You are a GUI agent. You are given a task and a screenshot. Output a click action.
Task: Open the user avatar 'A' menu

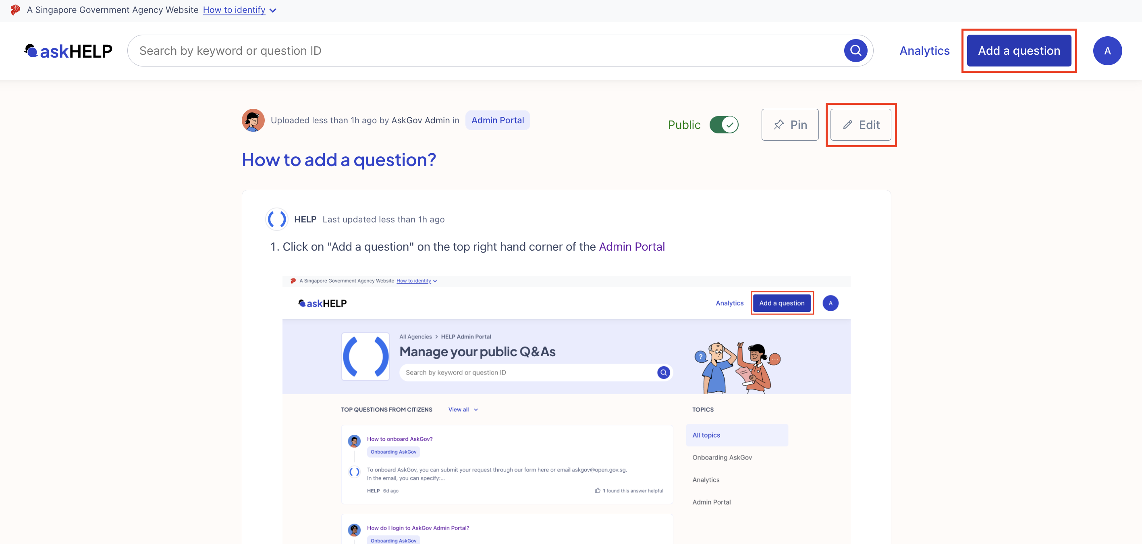point(1107,50)
